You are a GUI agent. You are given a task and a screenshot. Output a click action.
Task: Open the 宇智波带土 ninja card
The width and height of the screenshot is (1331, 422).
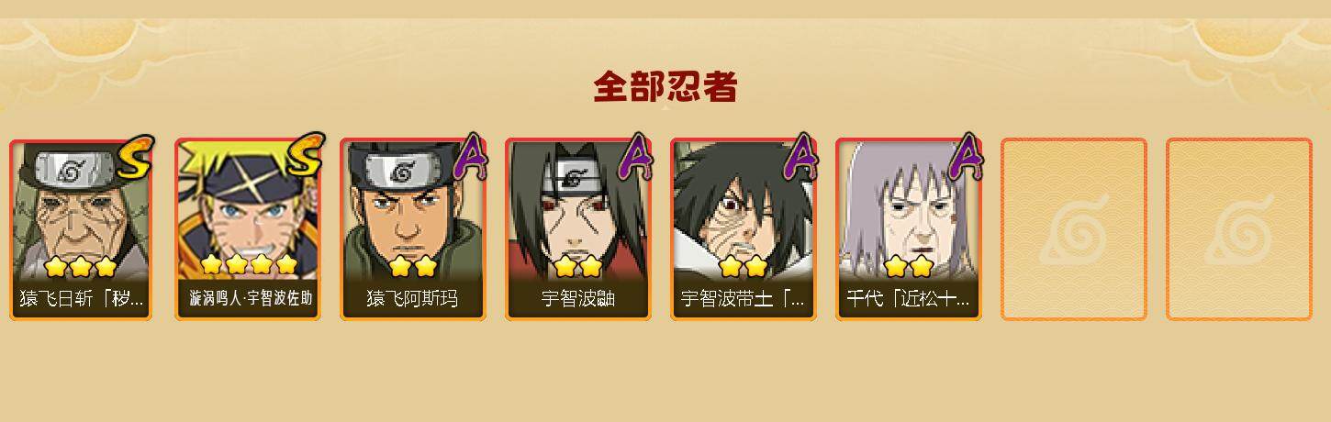(x=744, y=229)
